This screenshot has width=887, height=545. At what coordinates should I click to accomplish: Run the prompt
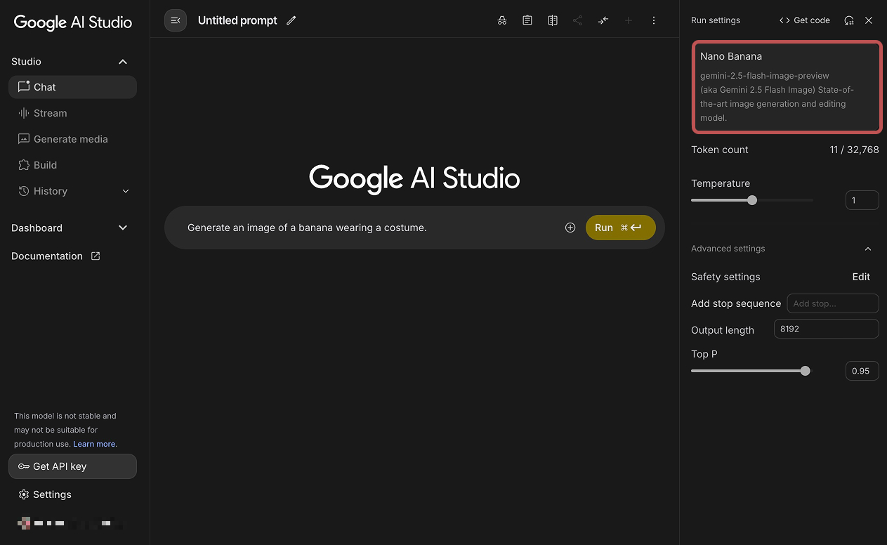coord(621,228)
